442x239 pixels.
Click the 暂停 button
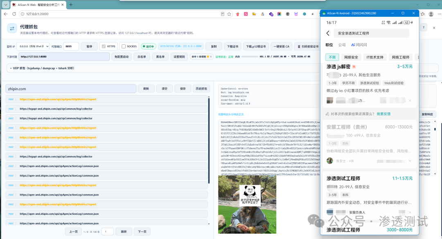[x=89, y=46]
